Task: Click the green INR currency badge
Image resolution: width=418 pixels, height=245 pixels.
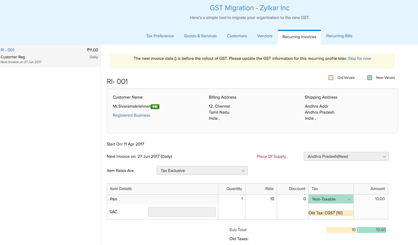Action: 155,106
